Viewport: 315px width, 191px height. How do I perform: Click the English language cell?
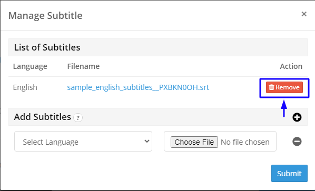25,87
